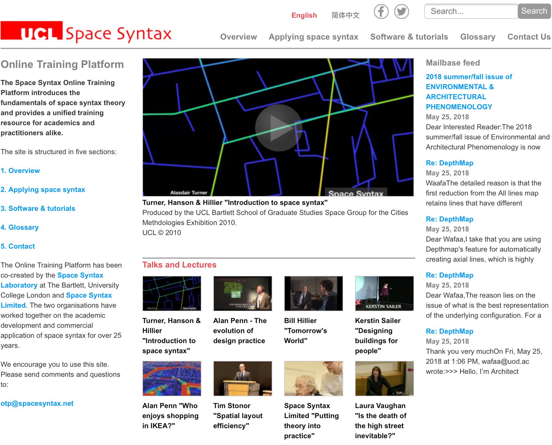Image resolution: width=552 pixels, height=445 pixels.
Task: Open Turner, Hanson & Hillier lecture thumbnail
Action: [172, 294]
